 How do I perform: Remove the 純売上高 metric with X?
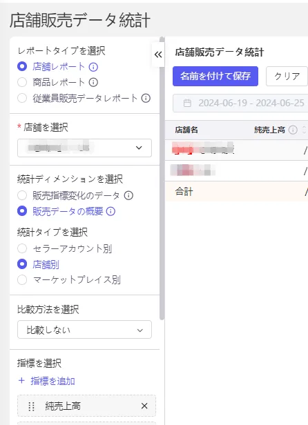(x=144, y=406)
